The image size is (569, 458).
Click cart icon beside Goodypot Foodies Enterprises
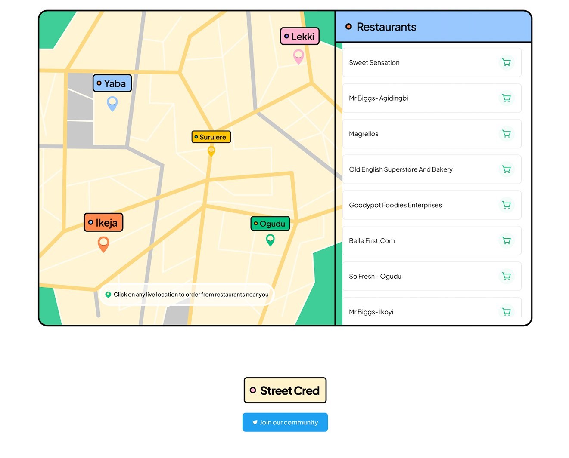point(506,206)
